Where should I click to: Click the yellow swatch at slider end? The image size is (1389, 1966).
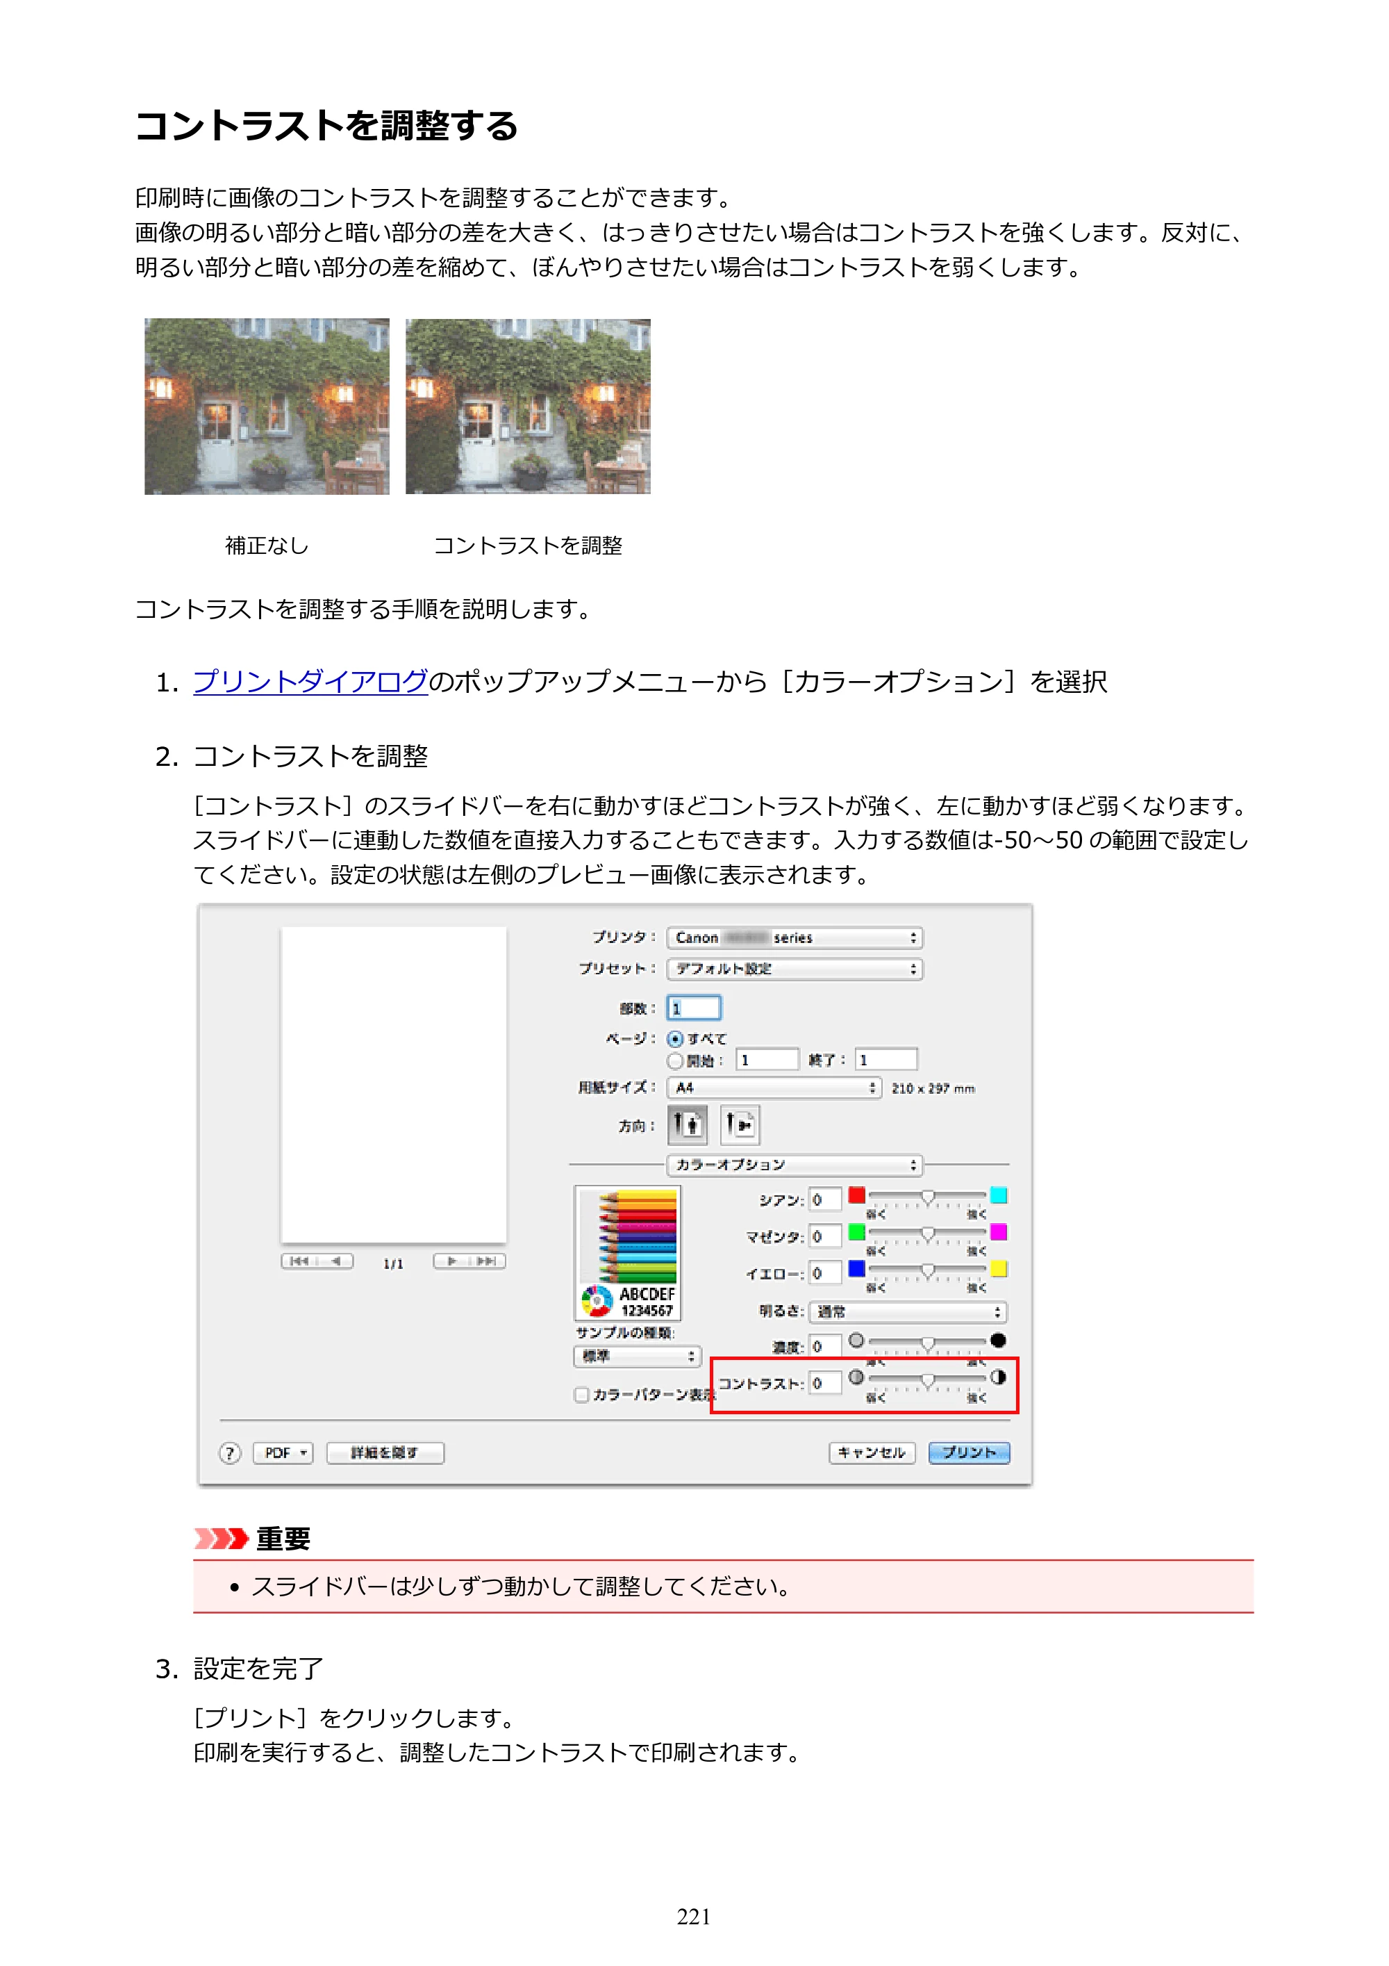[x=999, y=1269]
